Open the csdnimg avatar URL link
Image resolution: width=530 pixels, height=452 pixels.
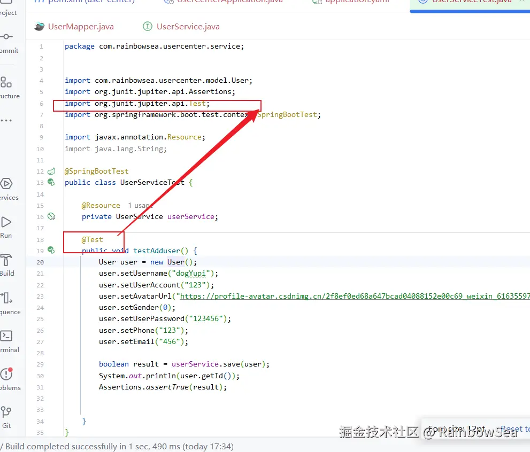pos(353,296)
